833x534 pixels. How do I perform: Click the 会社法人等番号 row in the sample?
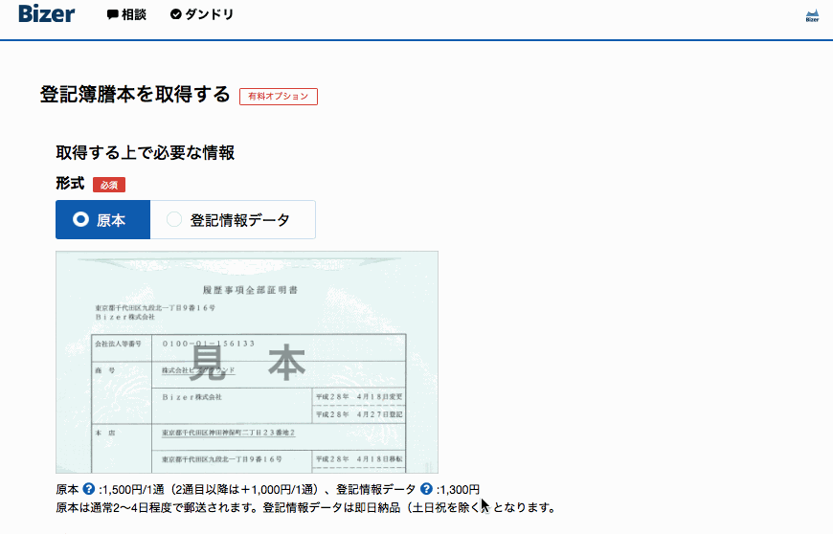[x=117, y=343]
